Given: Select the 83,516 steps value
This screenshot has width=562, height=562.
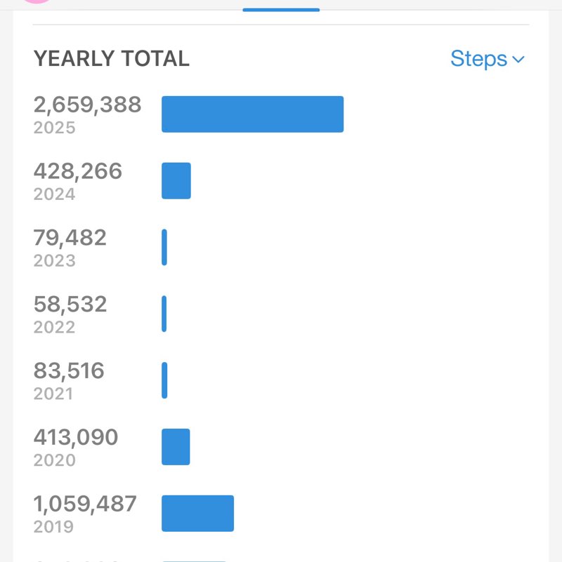Looking at the screenshot, I should 69,370.
